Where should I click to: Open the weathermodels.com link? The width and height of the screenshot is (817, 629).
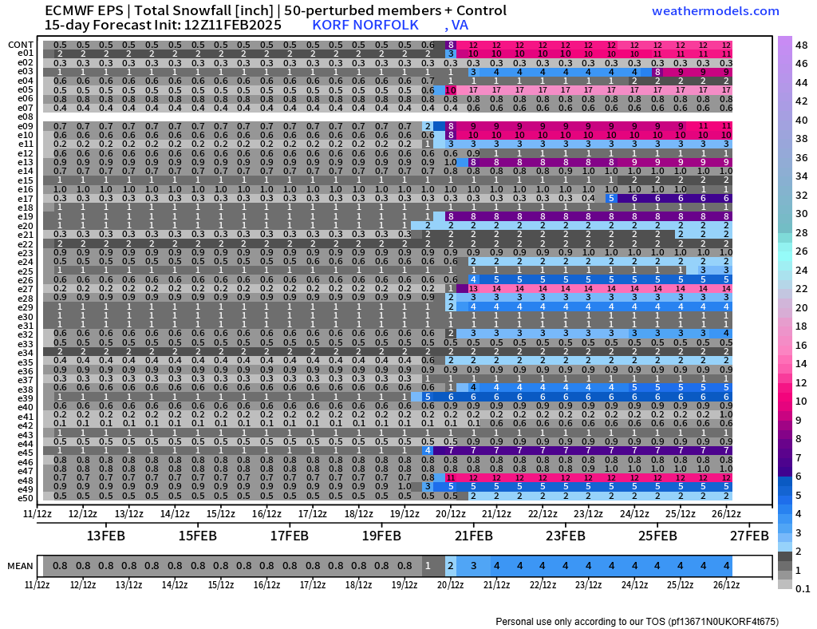715,11
